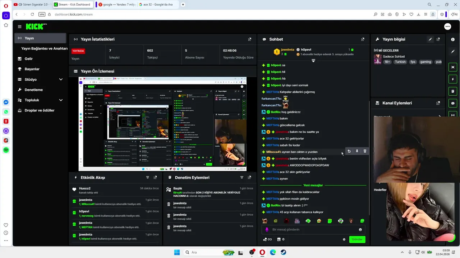Toggle the VPN badge in address bar

click(x=42, y=14)
